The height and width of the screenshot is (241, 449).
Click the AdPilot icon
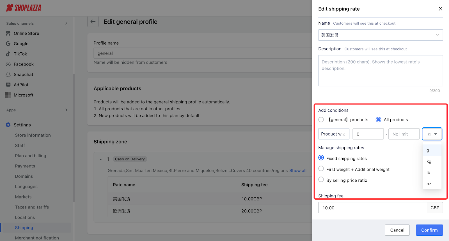click(x=8, y=85)
